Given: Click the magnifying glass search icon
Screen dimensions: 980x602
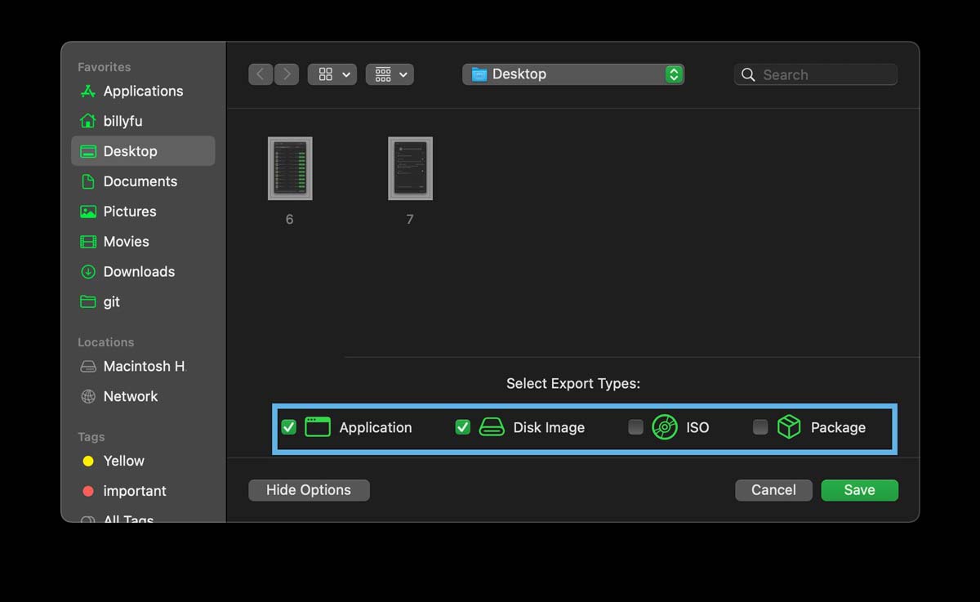Looking at the screenshot, I should (x=748, y=74).
